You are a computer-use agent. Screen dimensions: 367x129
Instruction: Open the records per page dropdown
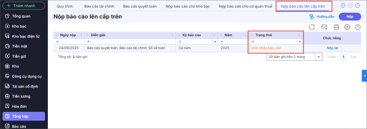tap(319, 57)
